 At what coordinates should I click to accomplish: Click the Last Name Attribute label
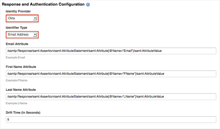coord(21,90)
